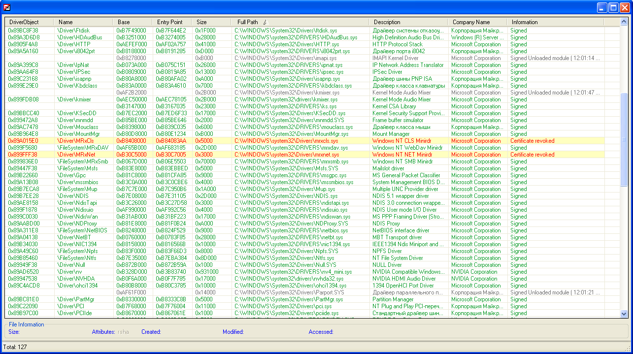The height and width of the screenshot is (354, 633).
Task: Select the \Driver\MountMgr row
Action: click(304, 134)
